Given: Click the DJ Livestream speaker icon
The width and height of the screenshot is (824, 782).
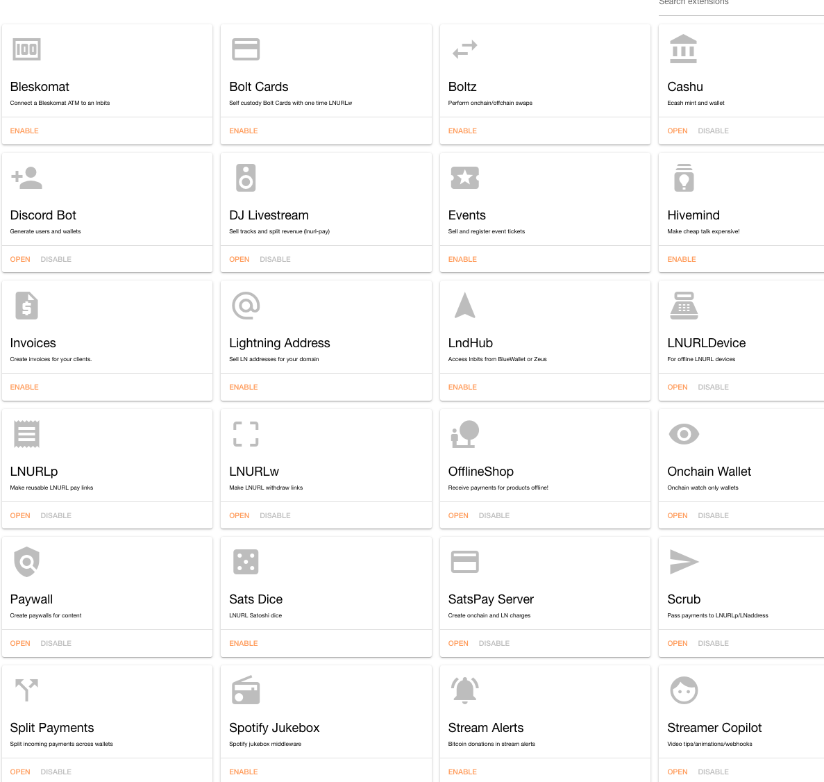Looking at the screenshot, I should [x=246, y=178].
